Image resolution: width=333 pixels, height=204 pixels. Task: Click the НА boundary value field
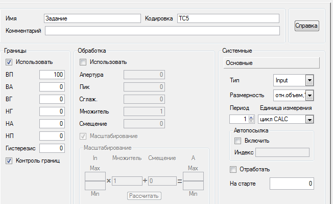52,124
